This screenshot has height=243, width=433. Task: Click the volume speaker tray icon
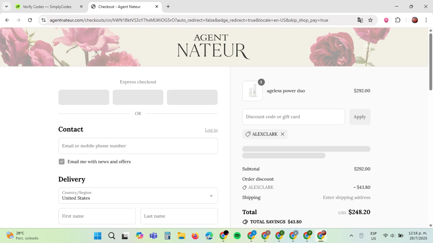tap(393, 236)
